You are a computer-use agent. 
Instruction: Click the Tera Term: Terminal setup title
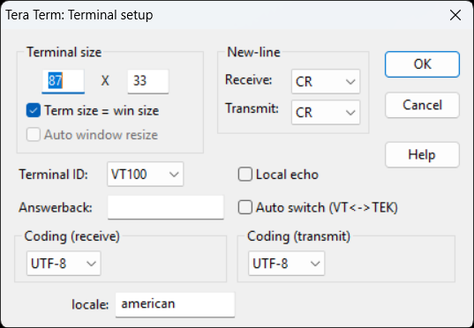pos(79,15)
